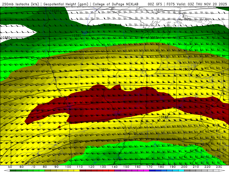Click the 'F075 Valid: 03Z THU NOV 20 2025' text
The image size is (229, 172).
click(197, 4)
